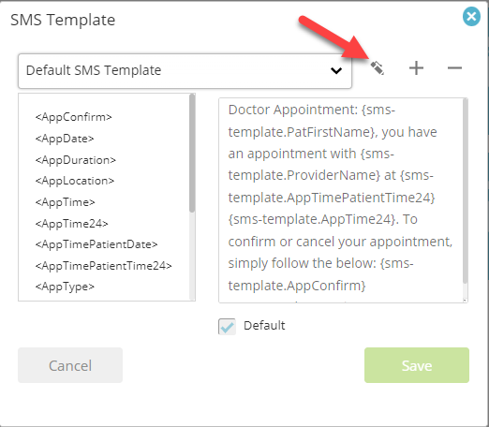Select <AppType> placeholder tag
This screenshot has width=489, height=427.
point(65,287)
